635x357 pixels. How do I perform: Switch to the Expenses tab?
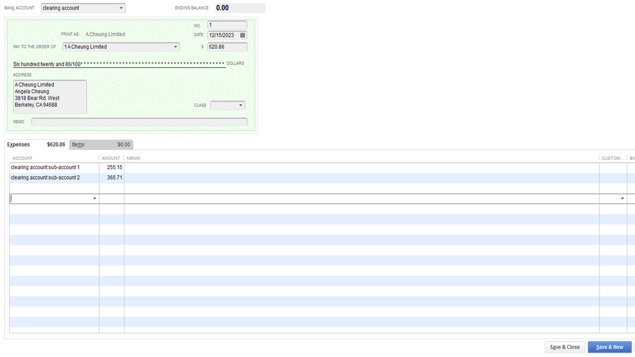36,144
